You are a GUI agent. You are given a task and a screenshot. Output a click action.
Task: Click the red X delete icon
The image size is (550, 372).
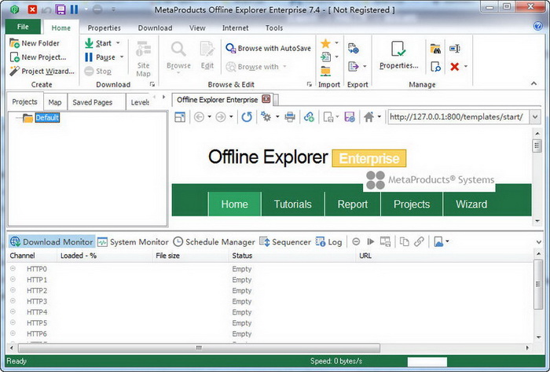(x=455, y=66)
